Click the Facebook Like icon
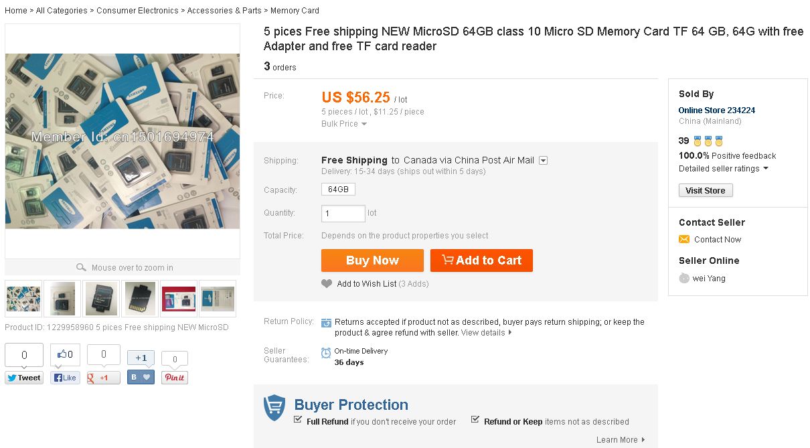The height and width of the screenshot is (448, 810). click(x=65, y=378)
